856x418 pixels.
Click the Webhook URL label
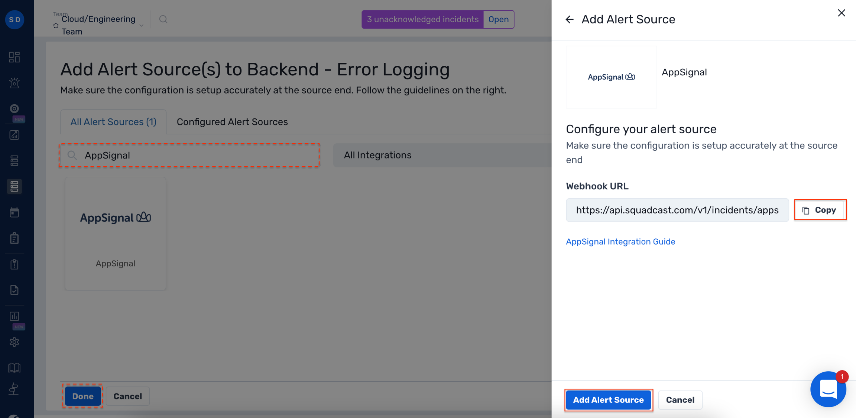(597, 186)
